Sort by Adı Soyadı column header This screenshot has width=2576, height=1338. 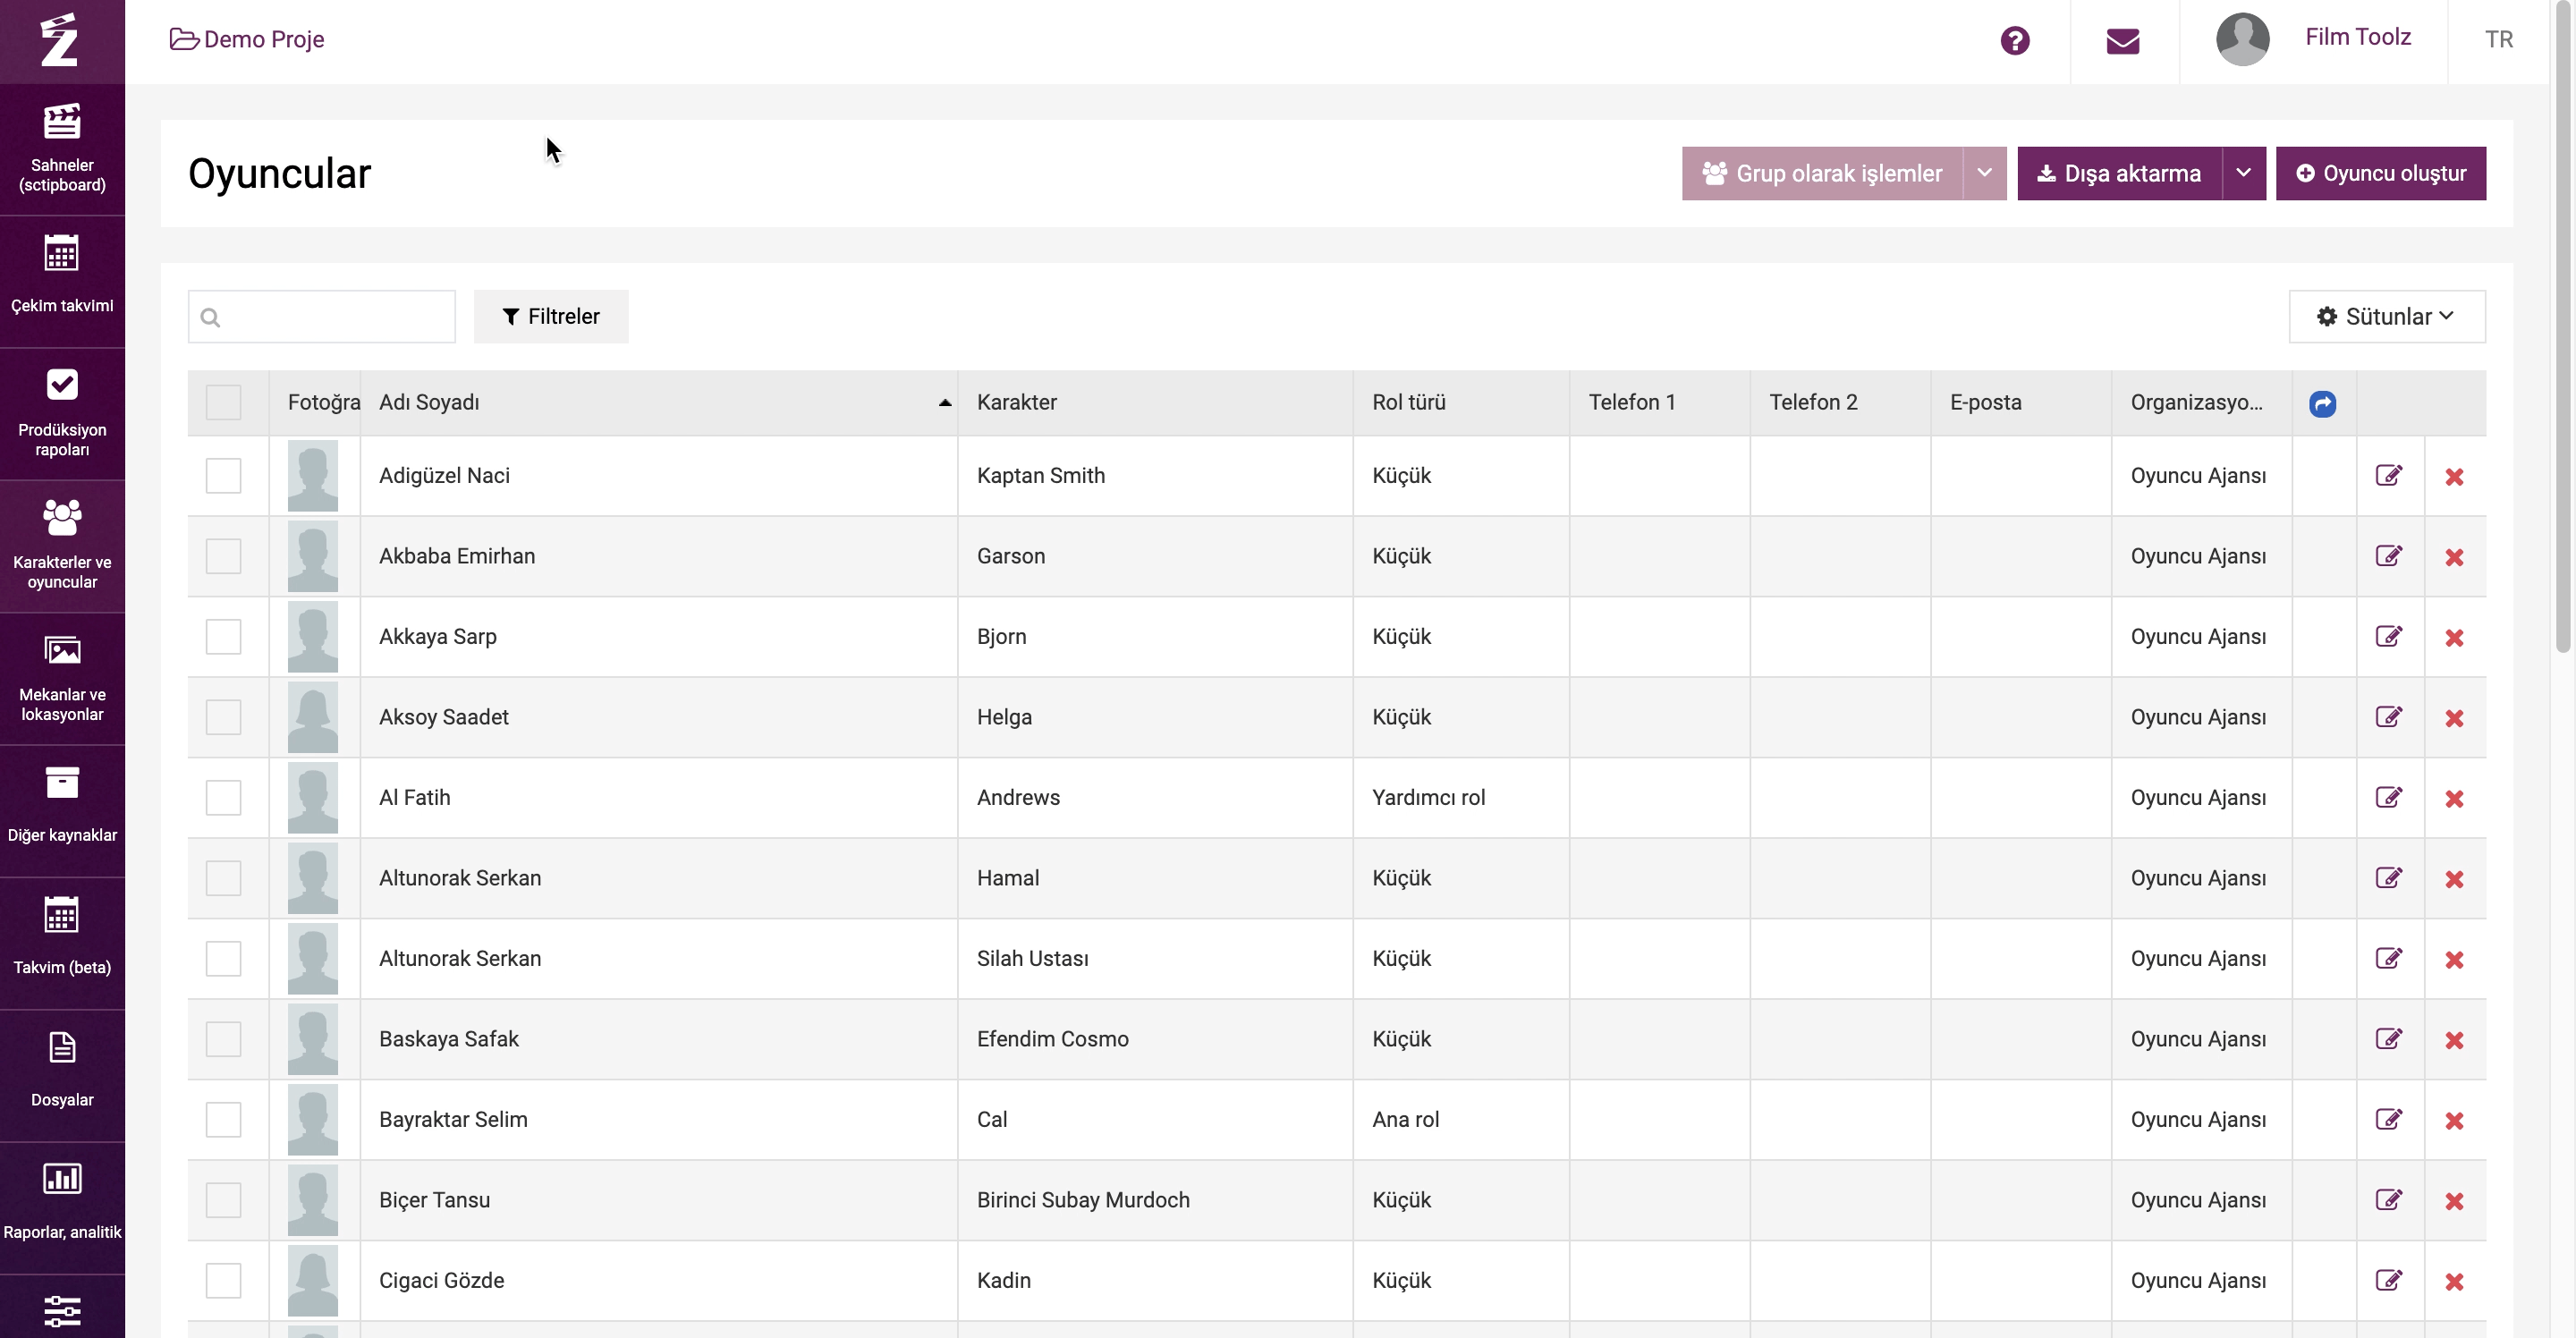(x=658, y=402)
